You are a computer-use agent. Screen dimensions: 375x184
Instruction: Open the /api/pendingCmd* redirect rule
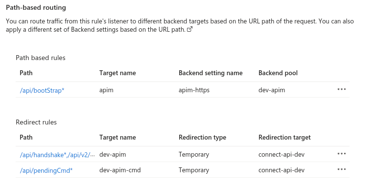(46, 170)
